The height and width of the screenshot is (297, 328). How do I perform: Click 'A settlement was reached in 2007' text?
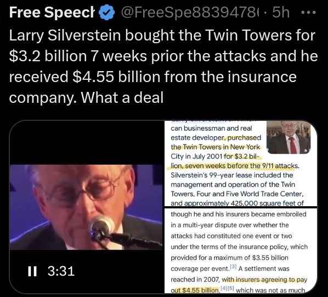(230, 274)
